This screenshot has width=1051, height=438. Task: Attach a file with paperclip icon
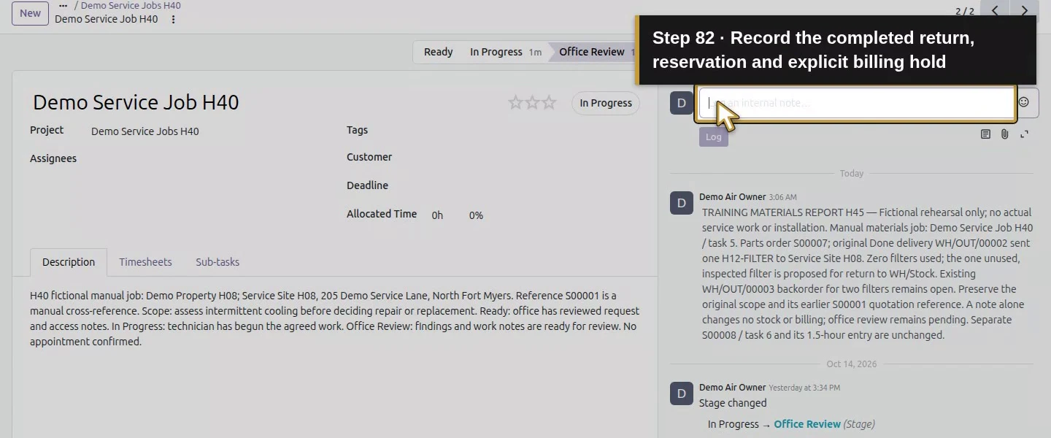1005,134
